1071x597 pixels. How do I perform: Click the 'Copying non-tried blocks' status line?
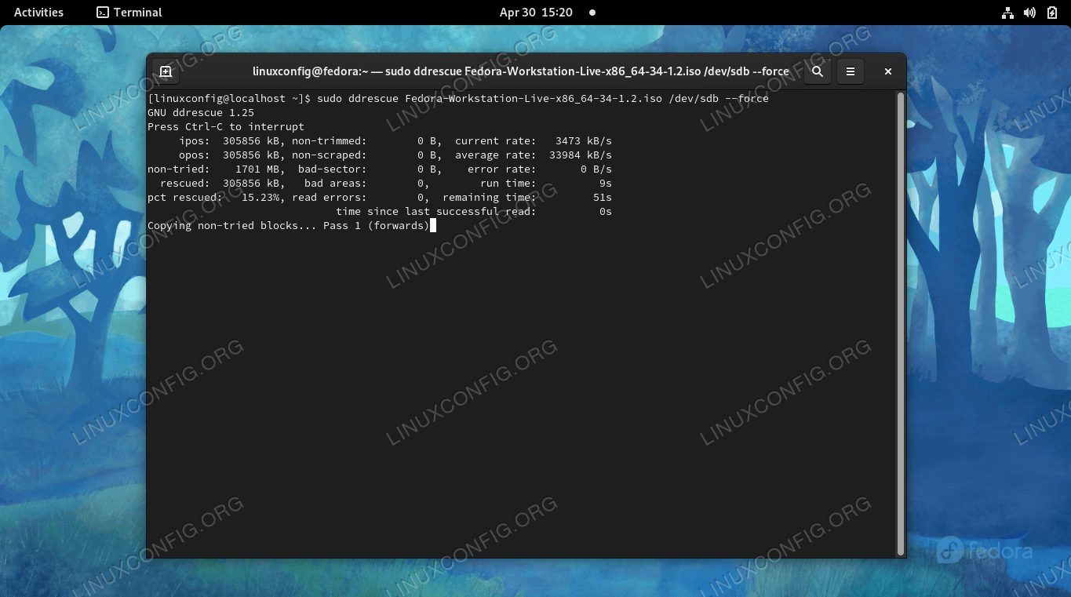point(288,226)
